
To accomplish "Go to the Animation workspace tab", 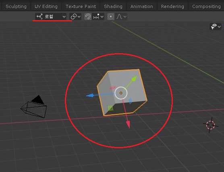I will click(141, 6).
